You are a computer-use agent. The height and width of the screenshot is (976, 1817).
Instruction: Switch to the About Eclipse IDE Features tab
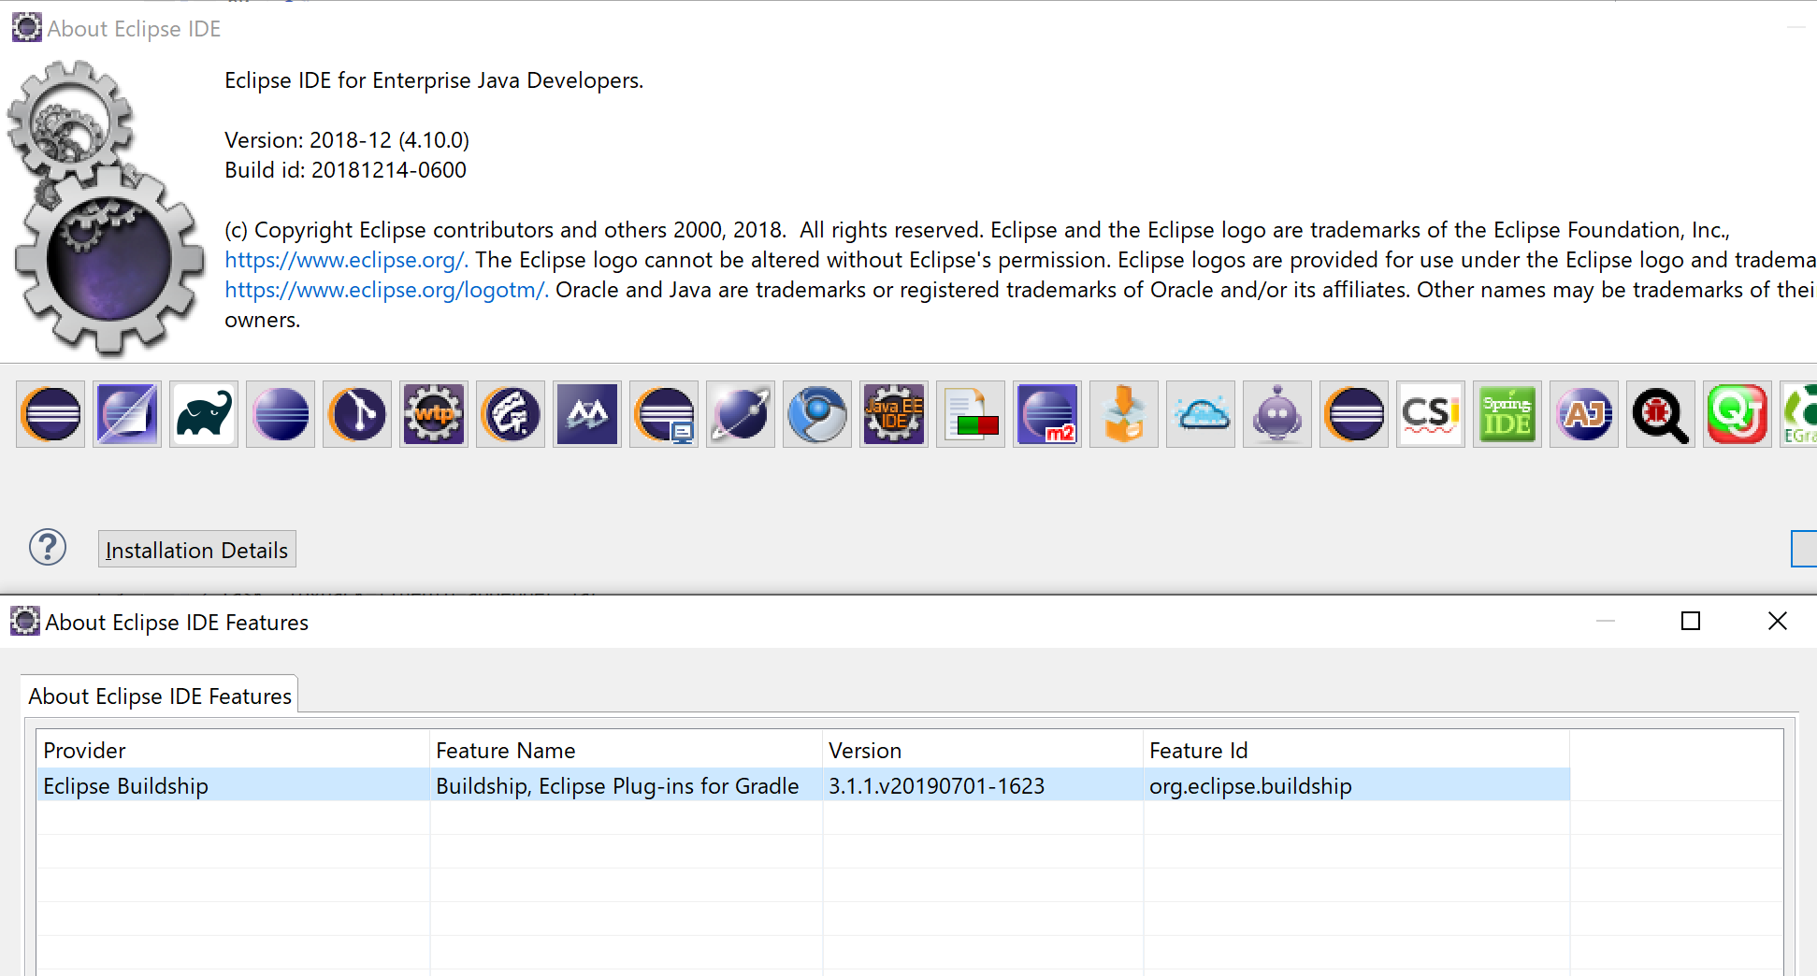pyautogui.click(x=159, y=696)
